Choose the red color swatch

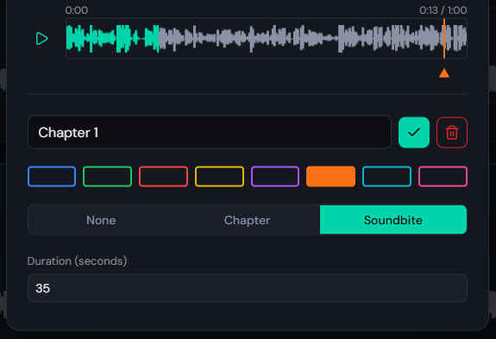164,177
